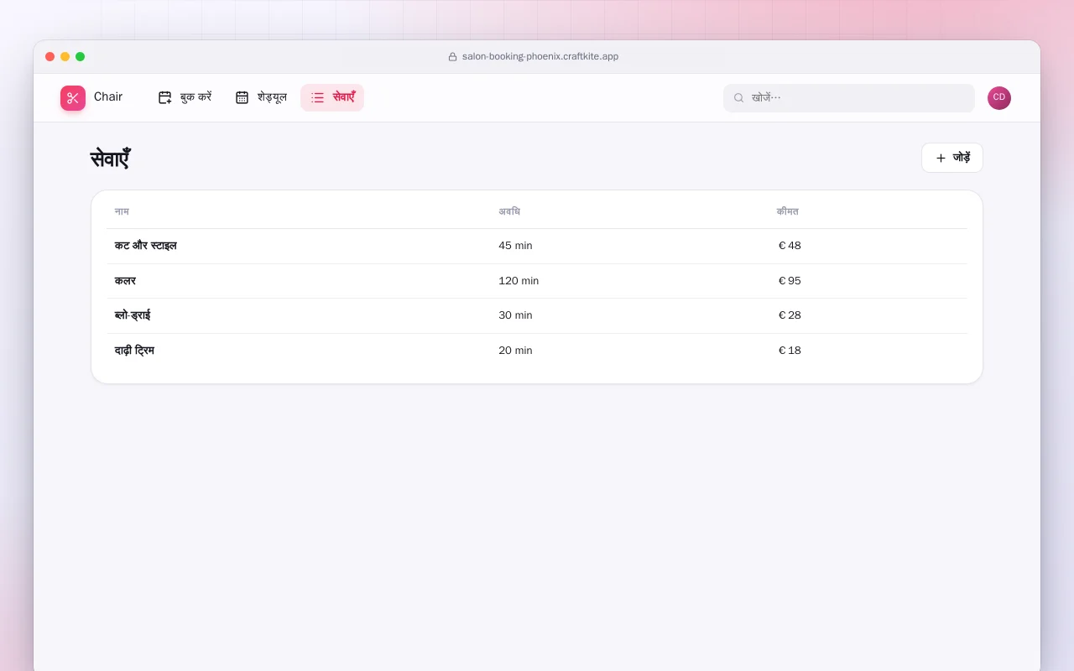Click the कीमत column header
This screenshot has height=671, width=1074.
(788, 211)
